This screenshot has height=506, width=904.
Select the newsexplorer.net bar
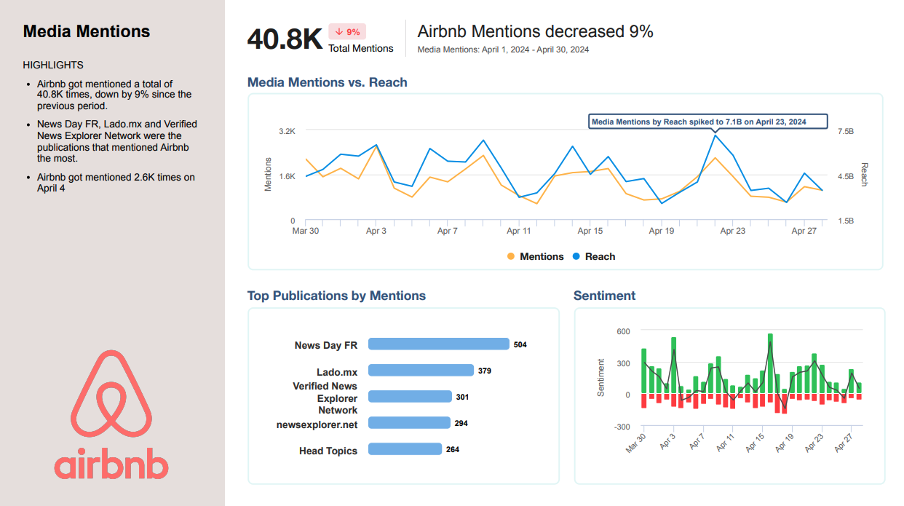408,423
